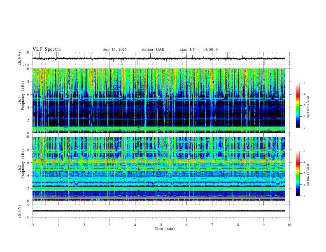Click the '10' tick on the time axis
The width and height of the screenshot is (326, 252).
[289, 225]
